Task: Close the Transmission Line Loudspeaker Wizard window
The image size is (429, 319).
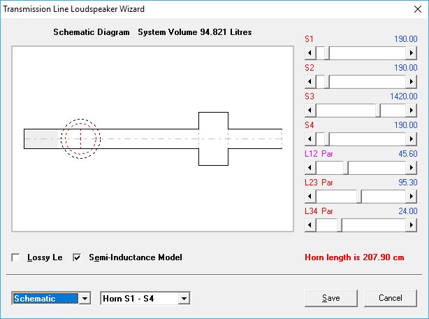Action: pos(418,9)
